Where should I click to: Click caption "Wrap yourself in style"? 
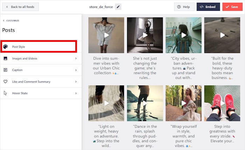(x=184, y=136)
